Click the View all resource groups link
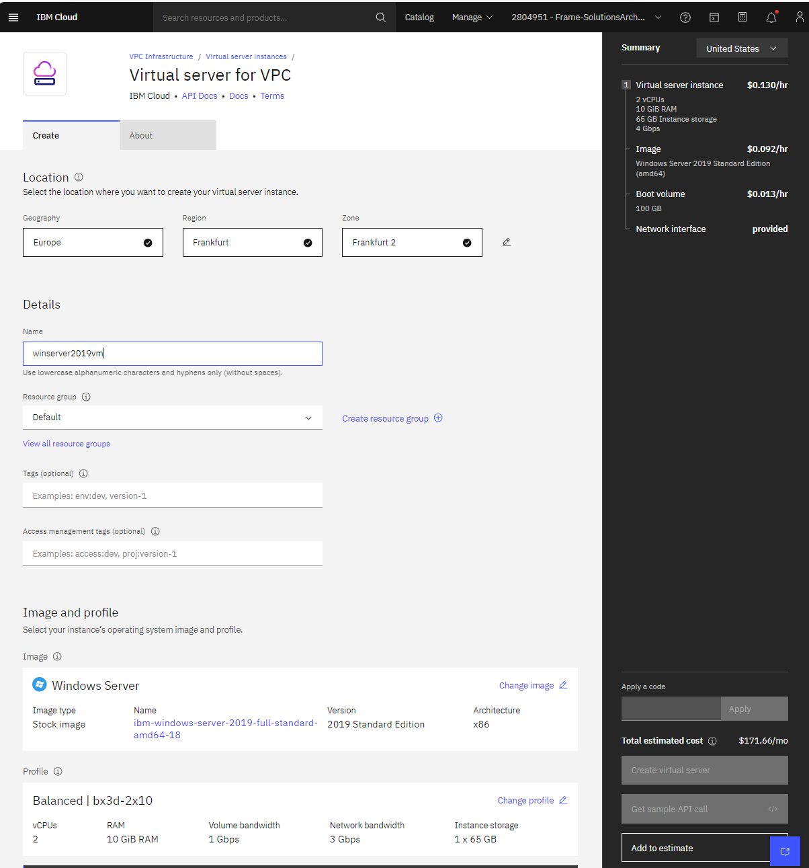Screen dimensions: 809x868 [66, 444]
